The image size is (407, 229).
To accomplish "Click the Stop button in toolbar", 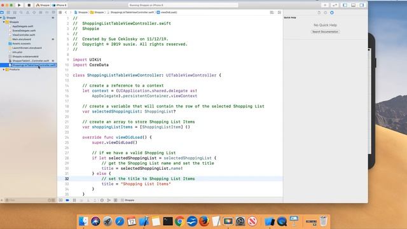I will click(29, 5).
